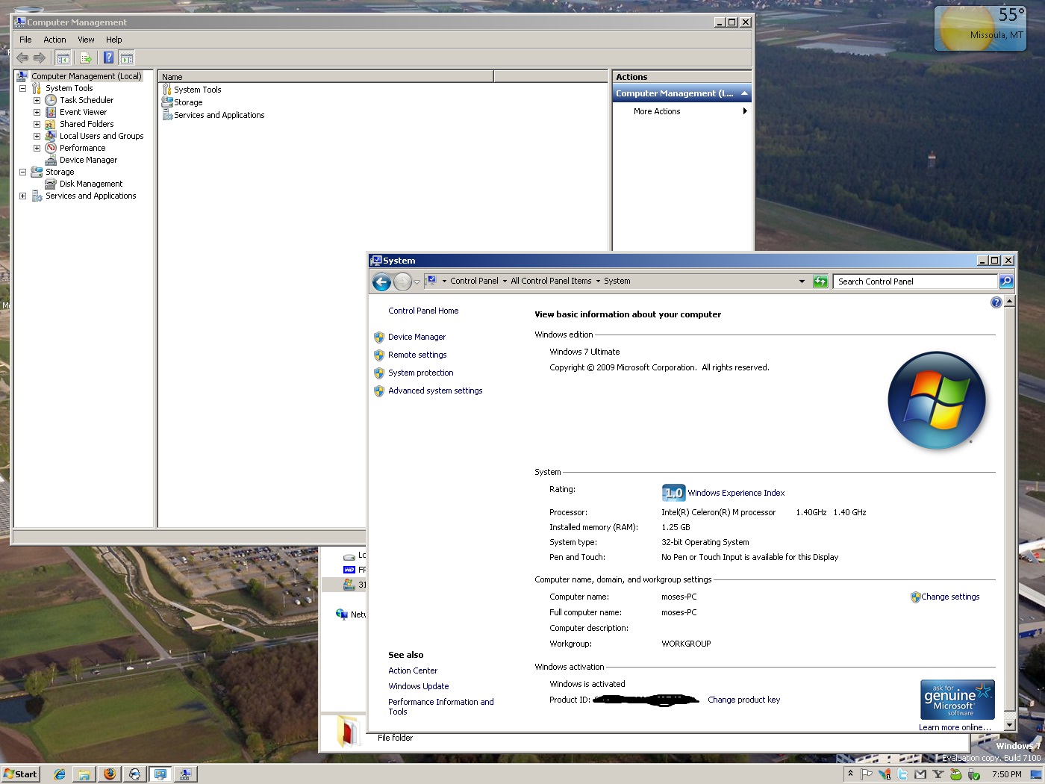This screenshot has height=784, width=1045.
Task: Open the Action menu
Action: 54,40
